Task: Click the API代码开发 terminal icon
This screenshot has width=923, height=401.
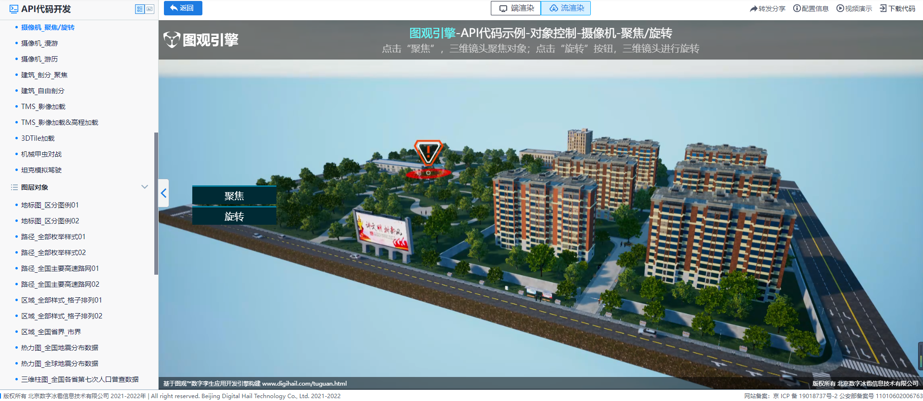Action: (14, 9)
